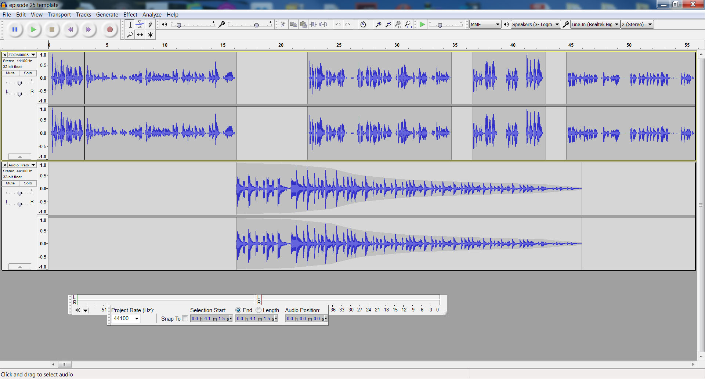The height and width of the screenshot is (379, 705).
Task: Select the End radio button
Action: point(238,310)
